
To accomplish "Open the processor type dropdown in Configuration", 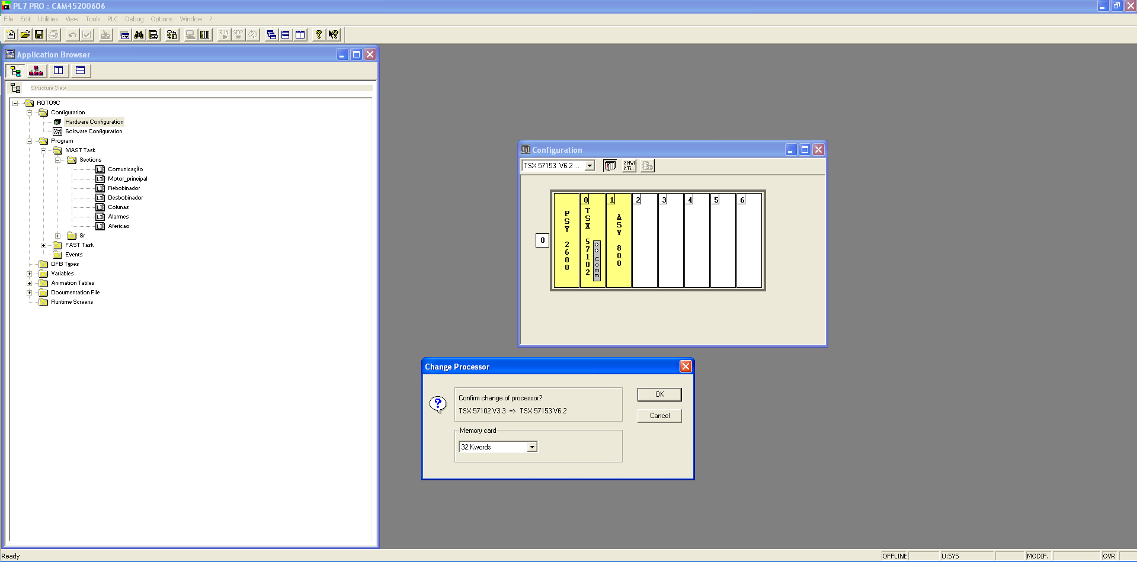I will coord(590,166).
